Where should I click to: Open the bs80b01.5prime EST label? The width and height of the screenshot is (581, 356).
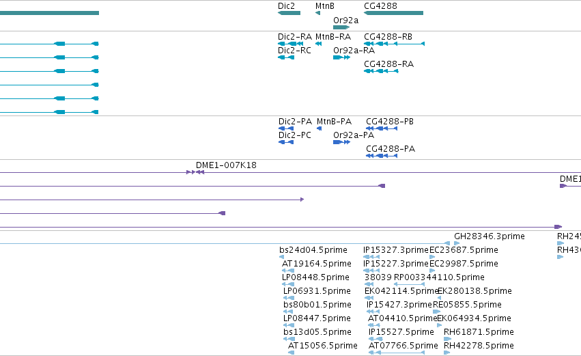[317, 305]
